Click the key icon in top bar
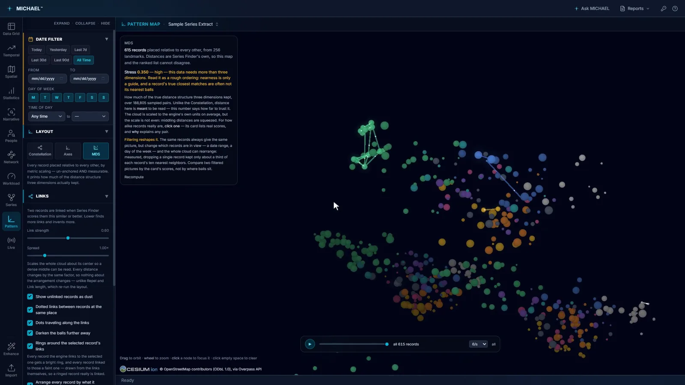 [x=664, y=9]
